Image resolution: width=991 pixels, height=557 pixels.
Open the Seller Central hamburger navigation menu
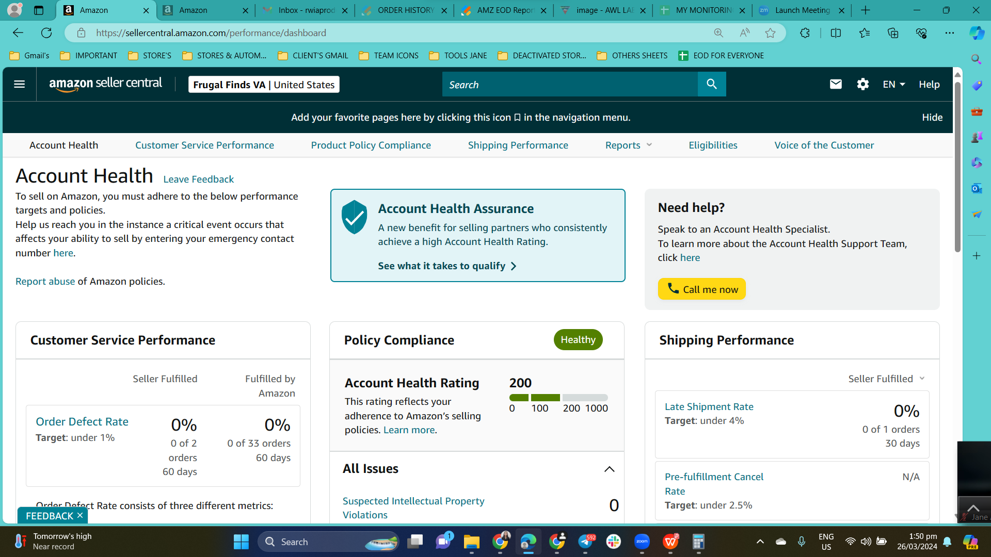(x=19, y=85)
